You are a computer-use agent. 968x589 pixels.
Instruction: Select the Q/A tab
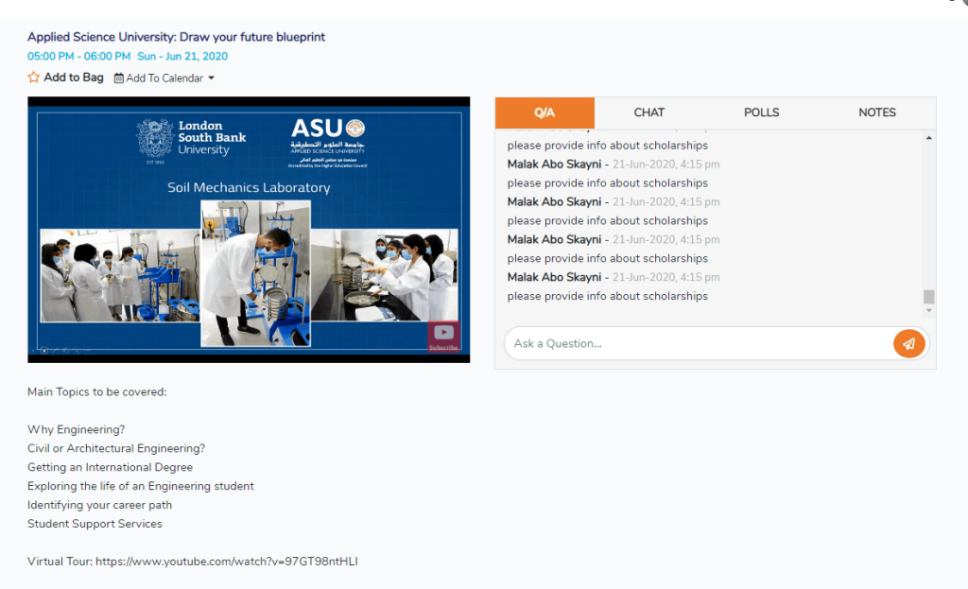click(544, 113)
